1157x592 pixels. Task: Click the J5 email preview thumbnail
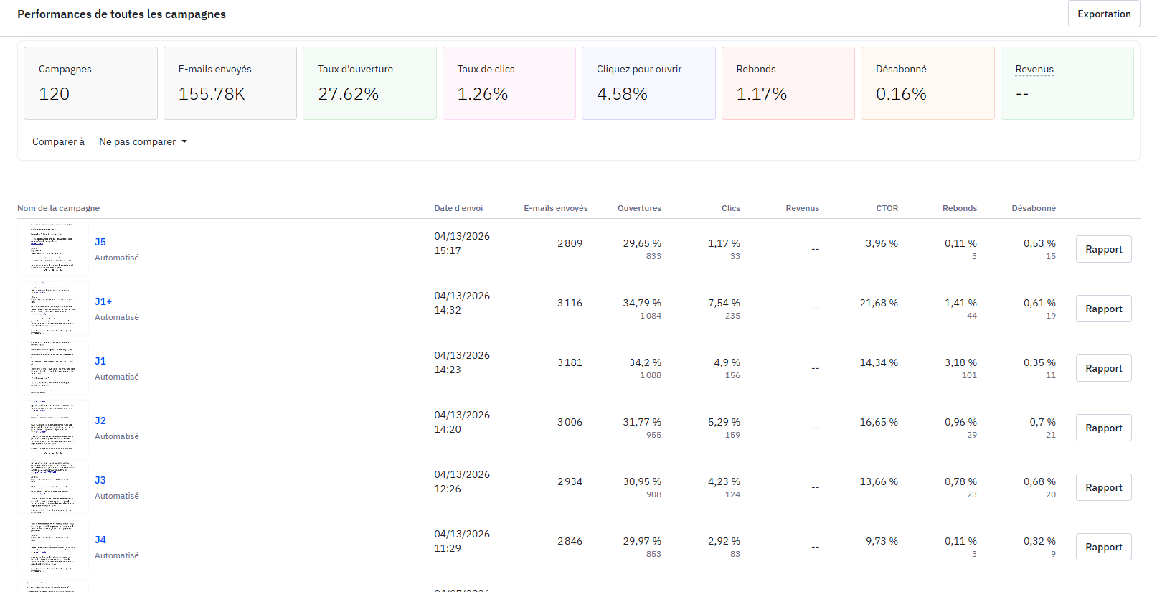pos(53,248)
